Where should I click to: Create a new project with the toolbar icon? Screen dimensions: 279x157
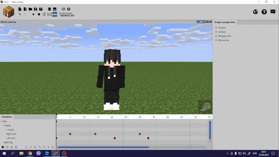(20, 9)
